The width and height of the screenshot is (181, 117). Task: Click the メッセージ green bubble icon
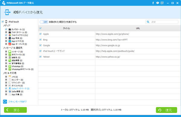point(10,52)
